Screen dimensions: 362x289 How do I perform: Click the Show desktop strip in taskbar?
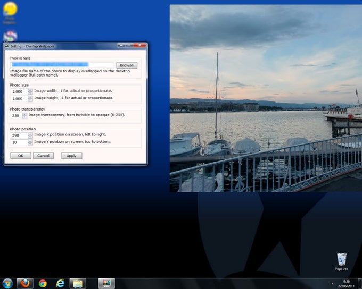pyautogui.click(x=360, y=284)
